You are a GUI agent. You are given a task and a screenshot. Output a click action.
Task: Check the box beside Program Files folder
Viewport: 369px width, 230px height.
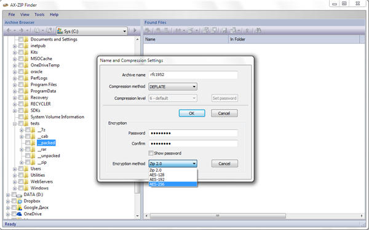[21, 85]
